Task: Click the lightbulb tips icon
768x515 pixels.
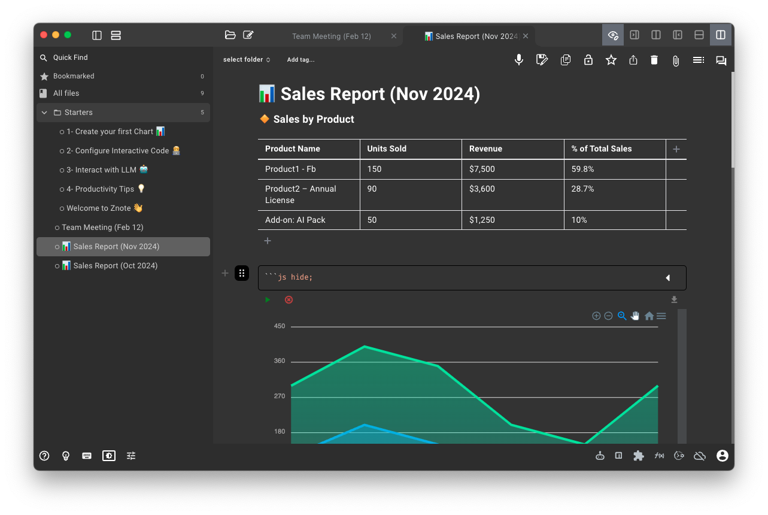Action: tap(66, 456)
